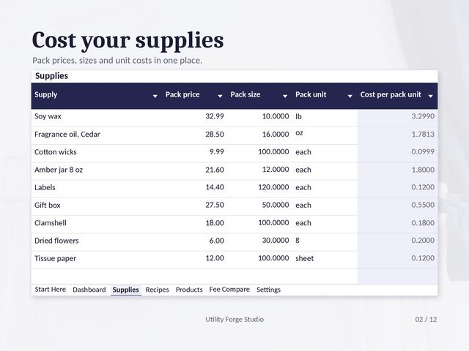Click the Tissue paper cell
The height and width of the screenshot is (351, 469).
97,258
